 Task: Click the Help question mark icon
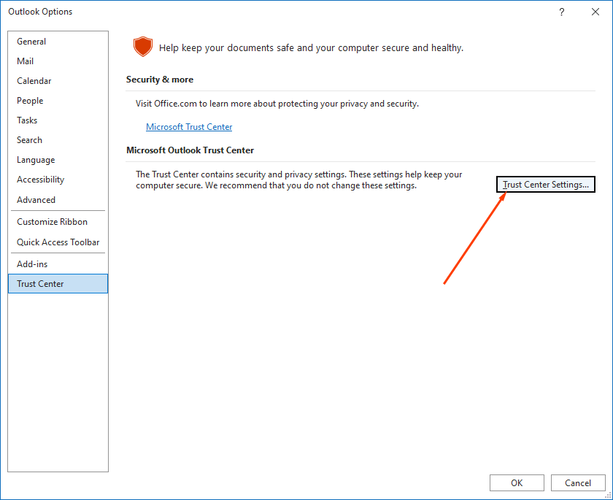tap(561, 12)
